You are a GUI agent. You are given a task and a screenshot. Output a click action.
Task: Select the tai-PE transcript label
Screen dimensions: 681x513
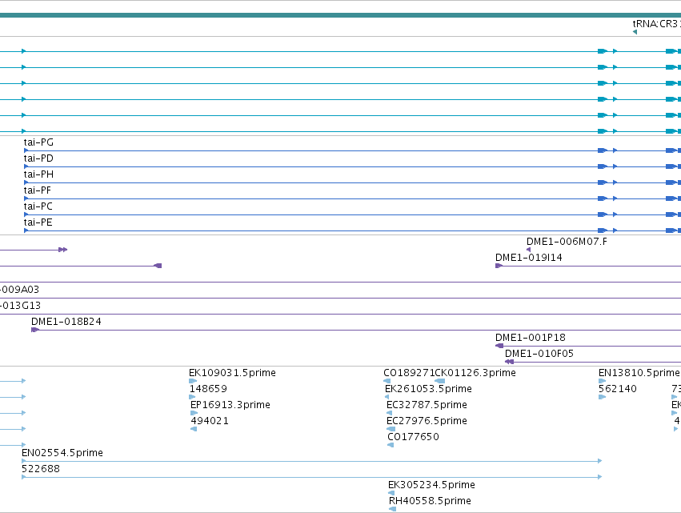(x=38, y=222)
